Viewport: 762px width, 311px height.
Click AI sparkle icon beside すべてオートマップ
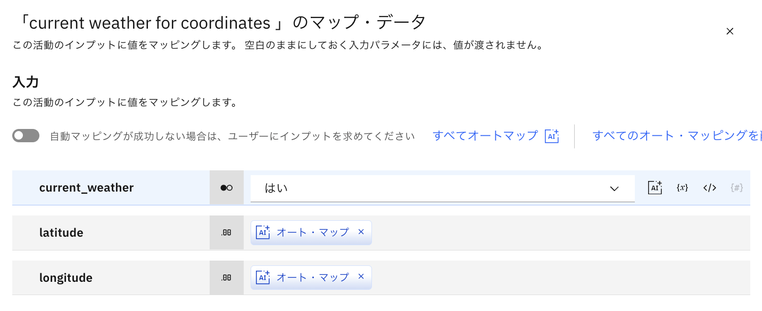552,136
